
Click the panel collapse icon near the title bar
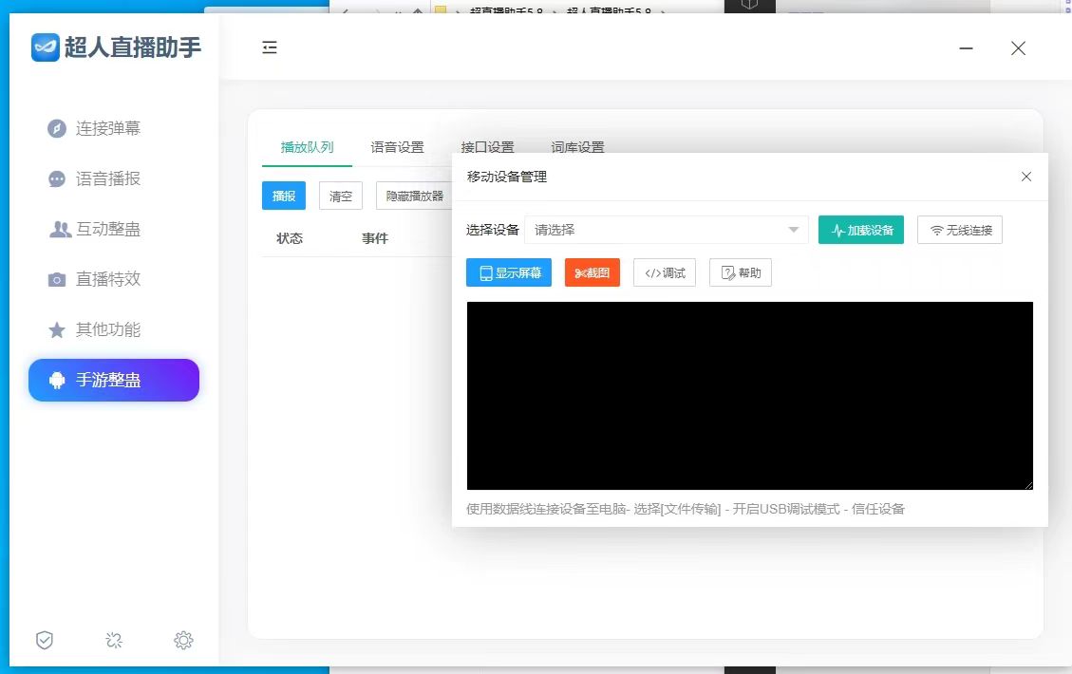270,47
